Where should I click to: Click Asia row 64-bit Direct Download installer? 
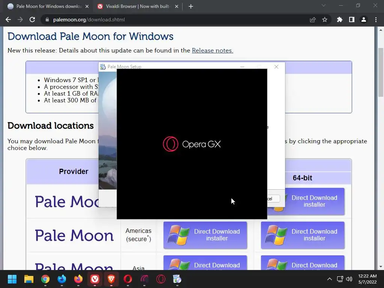pos(303,263)
